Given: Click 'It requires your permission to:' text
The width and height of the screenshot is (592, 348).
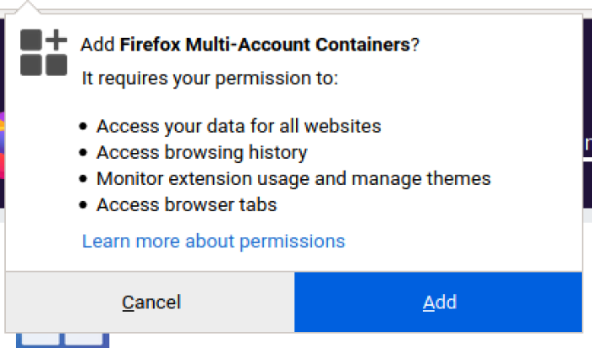Looking at the screenshot, I should tap(210, 79).
